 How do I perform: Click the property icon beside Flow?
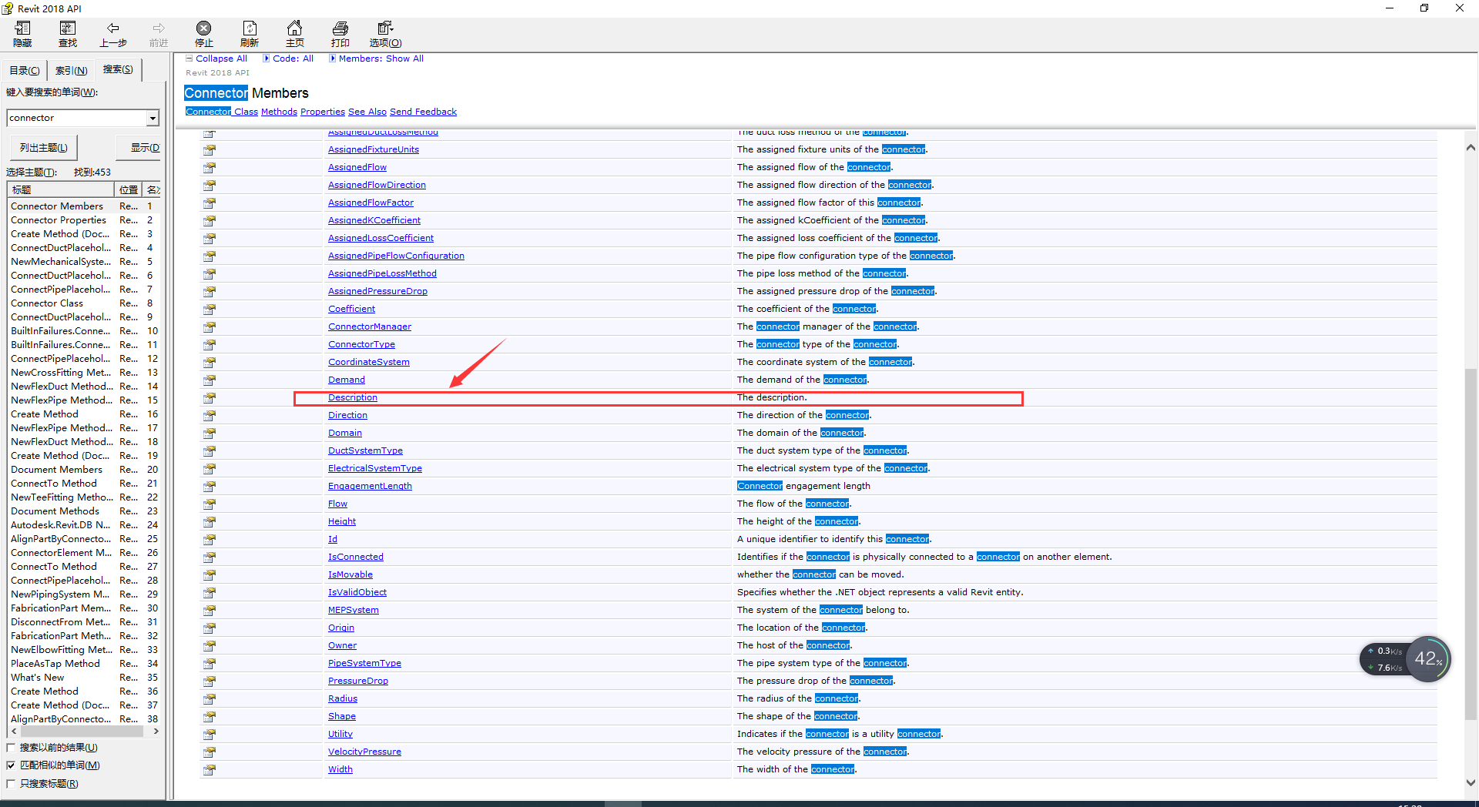pyautogui.click(x=210, y=504)
